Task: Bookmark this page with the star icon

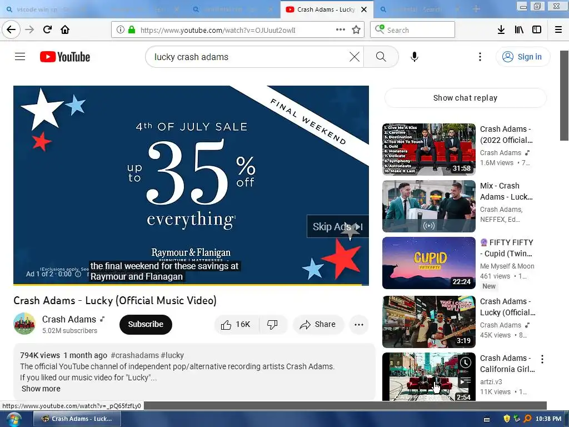Action: point(356,30)
